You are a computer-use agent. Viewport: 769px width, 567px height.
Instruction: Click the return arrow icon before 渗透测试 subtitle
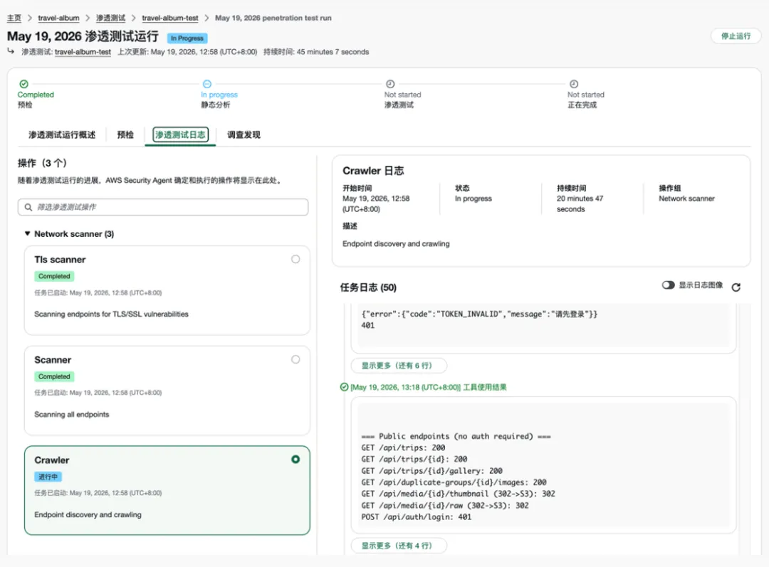click(x=11, y=51)
